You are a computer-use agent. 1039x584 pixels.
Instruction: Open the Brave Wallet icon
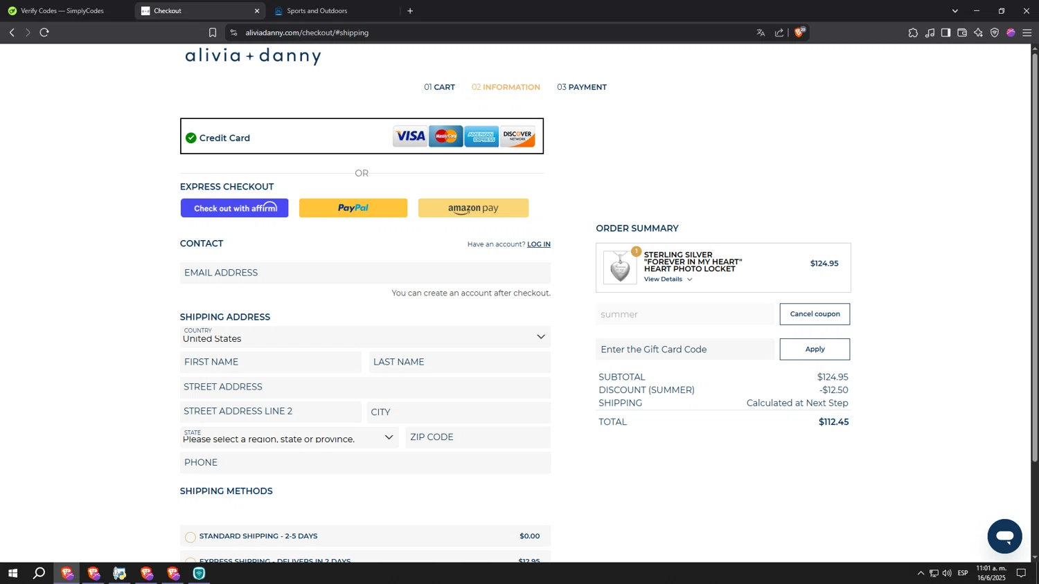pos(962,33)
